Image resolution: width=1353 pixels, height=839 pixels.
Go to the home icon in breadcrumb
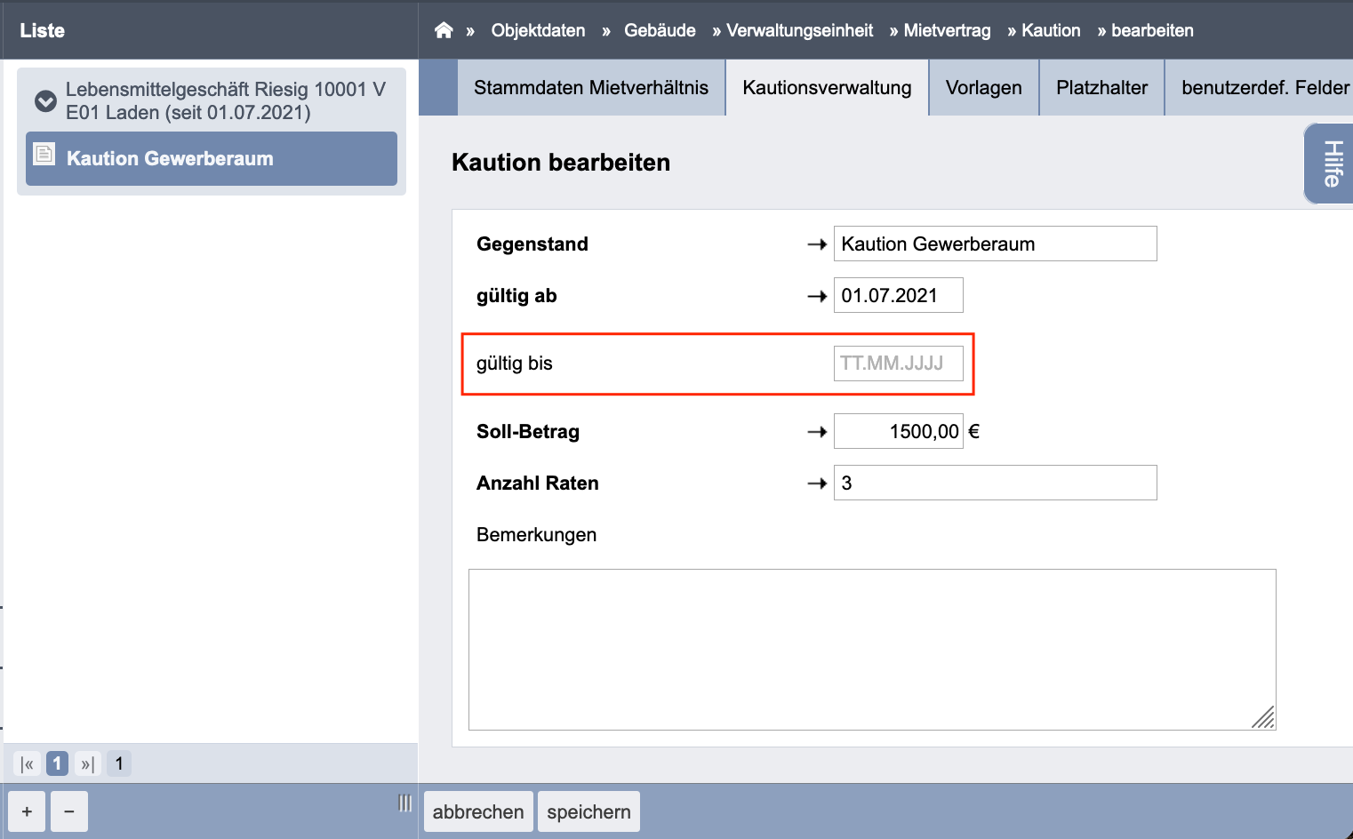coord(444,30)
